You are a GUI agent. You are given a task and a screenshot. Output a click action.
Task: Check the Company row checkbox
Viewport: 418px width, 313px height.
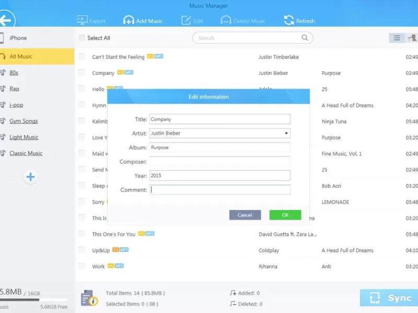click(82, 73)
